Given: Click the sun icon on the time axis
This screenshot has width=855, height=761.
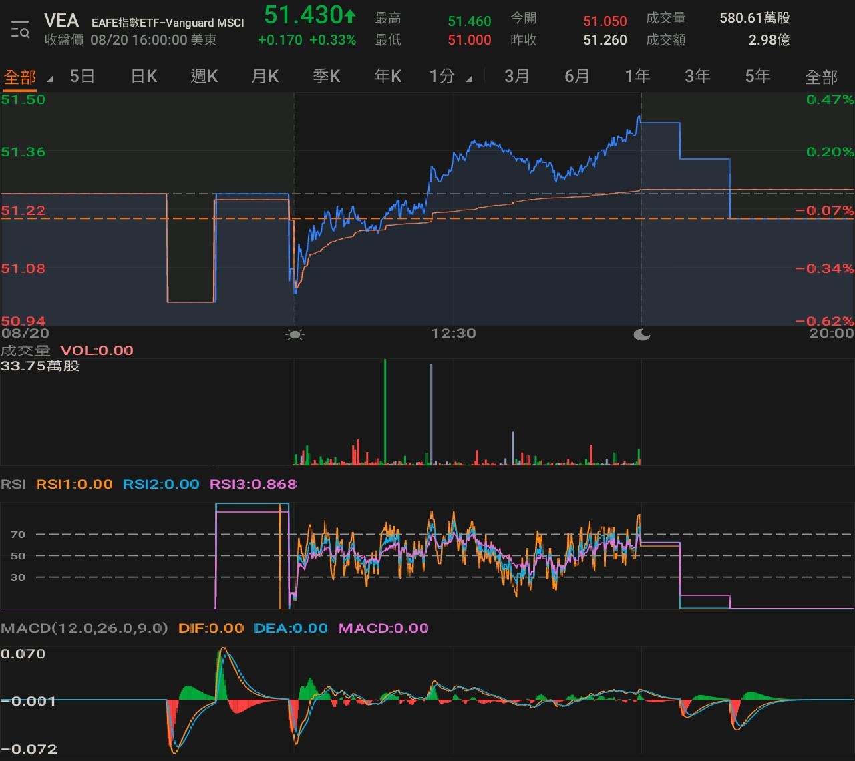Looking at the screenshot, I should (x=295, y=334).
